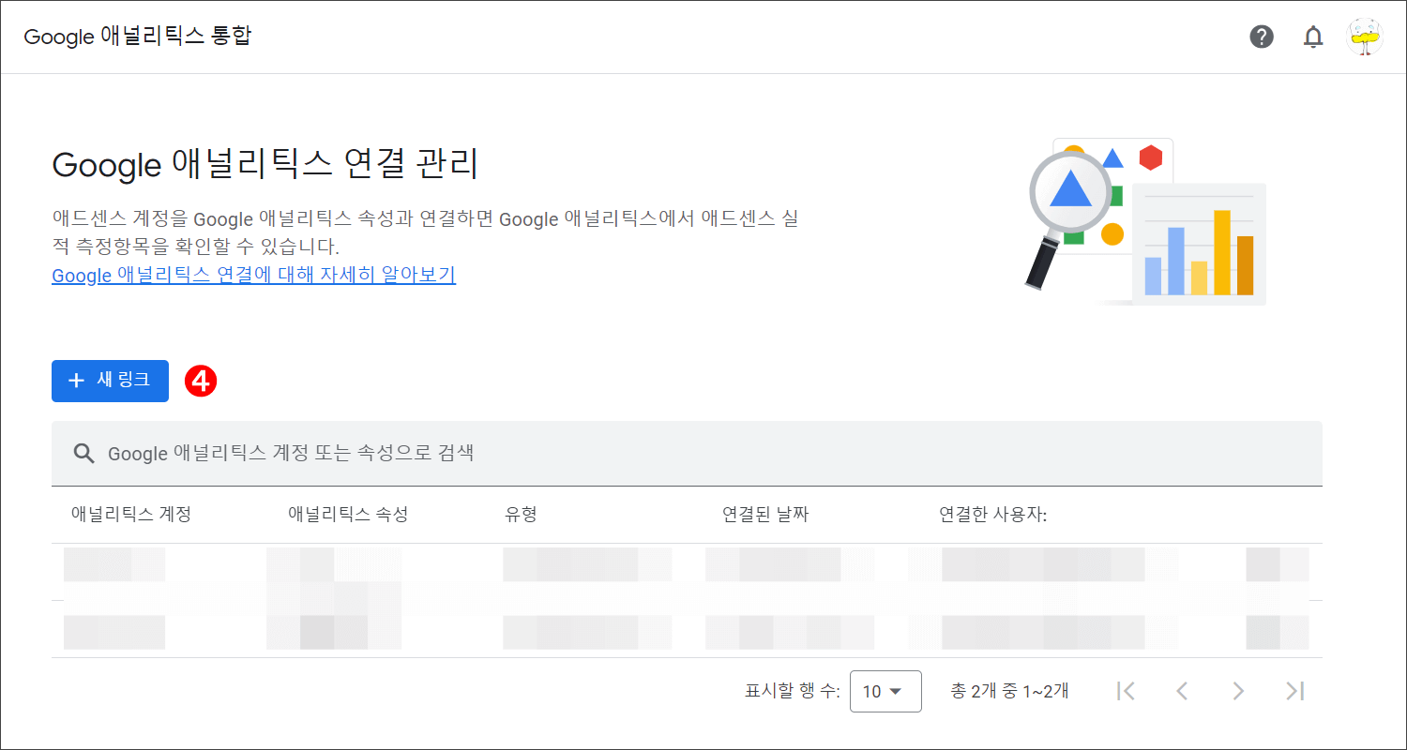
Task: Jump to last page of results
Action: pos(1294,691)
